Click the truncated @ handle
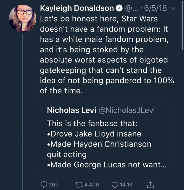Image resolution: width=184 pixels, height=190 pixels. pyautogui.click(x=130, y=7)
